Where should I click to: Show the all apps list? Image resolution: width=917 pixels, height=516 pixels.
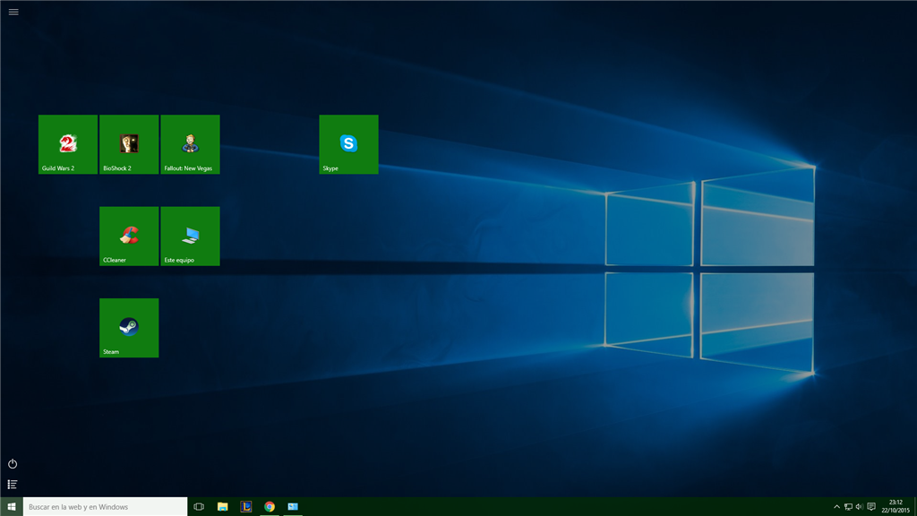tap(13, 485)
